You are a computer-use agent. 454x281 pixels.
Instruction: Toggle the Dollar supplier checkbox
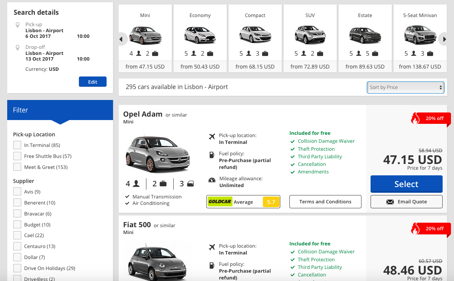click(x=17, y=257)
